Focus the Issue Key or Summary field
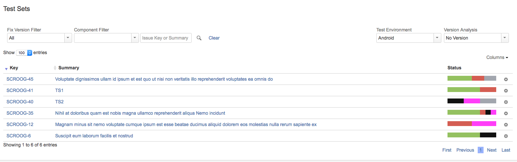This screenshot has height=162, width=517. click(166, 38)
